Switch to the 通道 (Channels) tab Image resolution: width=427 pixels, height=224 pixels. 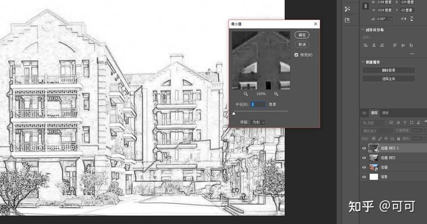pyautogui.click(x=386, y=113)
